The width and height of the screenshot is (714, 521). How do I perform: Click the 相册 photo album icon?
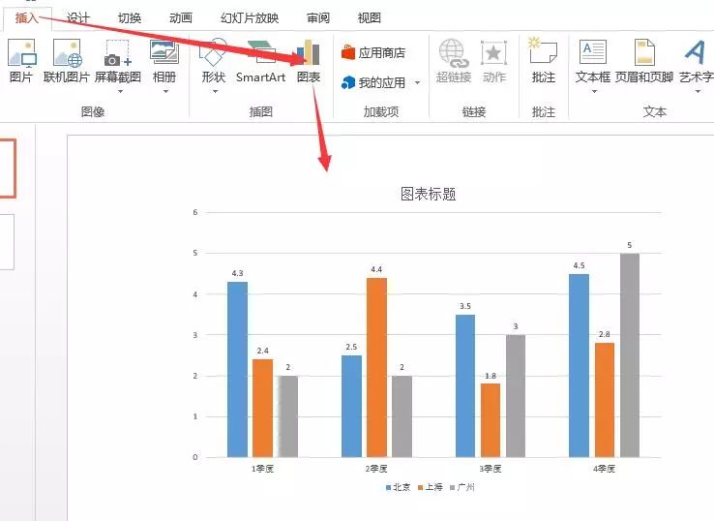pyautogui.click(x=164, y=52)
